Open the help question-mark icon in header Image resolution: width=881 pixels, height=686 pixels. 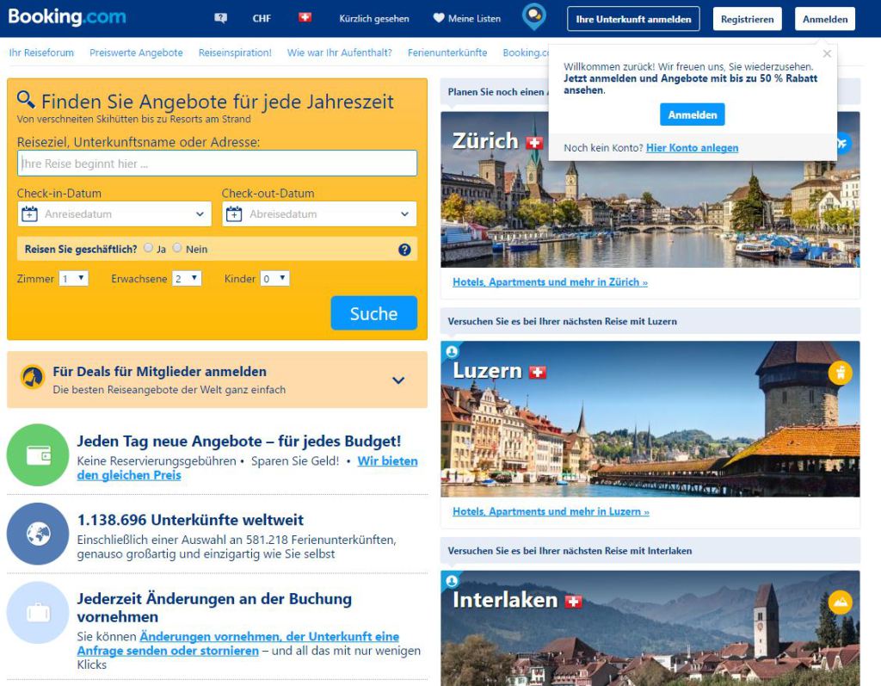[221, 18]
